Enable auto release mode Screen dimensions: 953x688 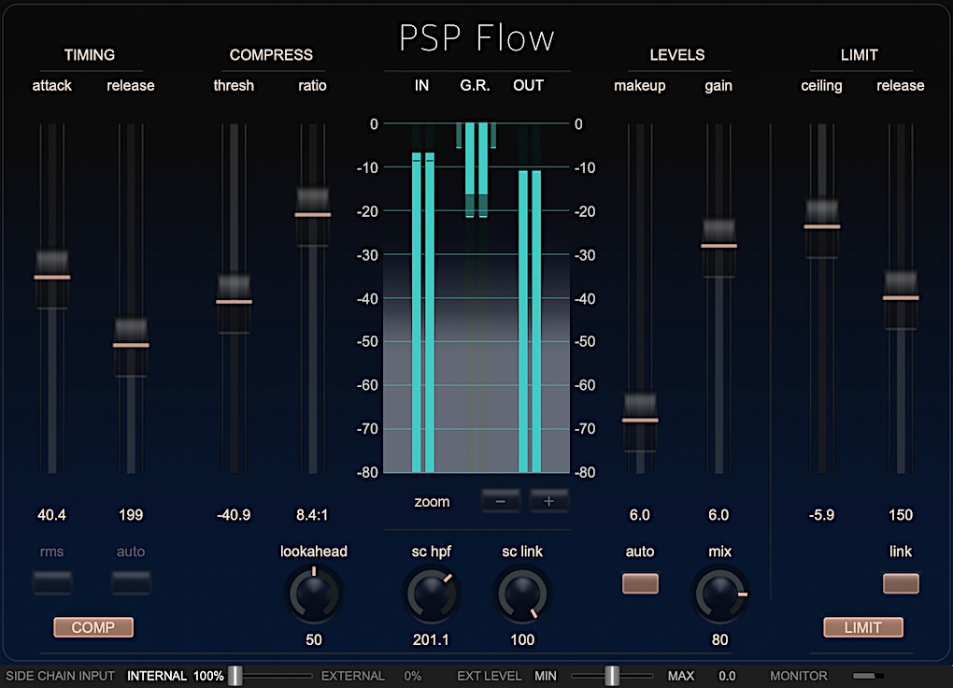click(131, 583)
